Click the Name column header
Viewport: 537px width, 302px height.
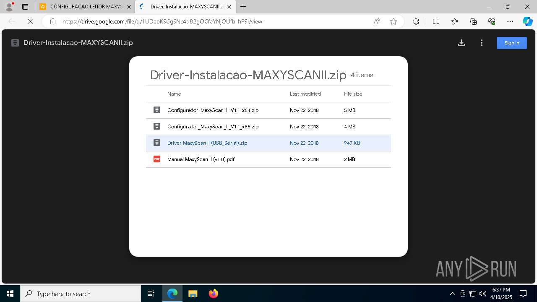point(174,94)
